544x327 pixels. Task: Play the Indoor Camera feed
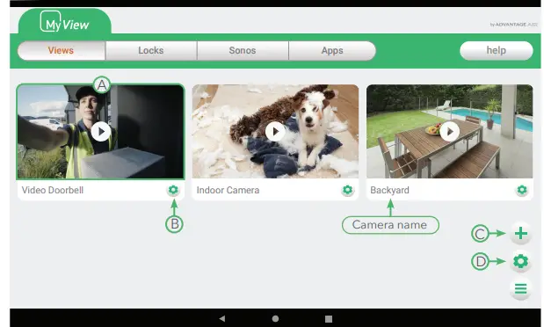[x=275, y=132]
